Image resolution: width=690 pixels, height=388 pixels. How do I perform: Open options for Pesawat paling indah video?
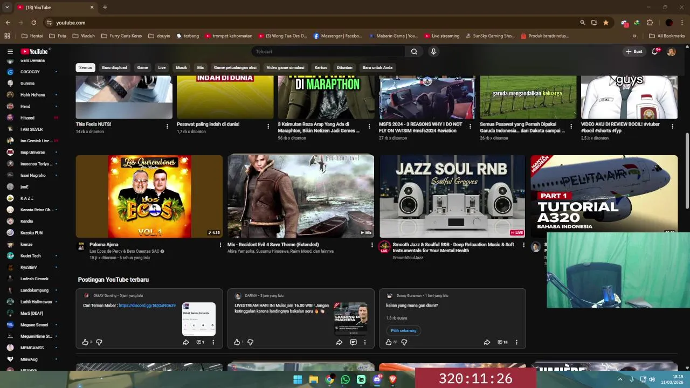coord(268,127)
